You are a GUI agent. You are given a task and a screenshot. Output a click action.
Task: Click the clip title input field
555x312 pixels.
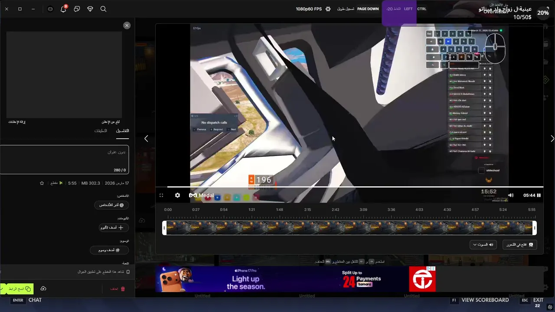pyautogui.click(x=64, y=159)
